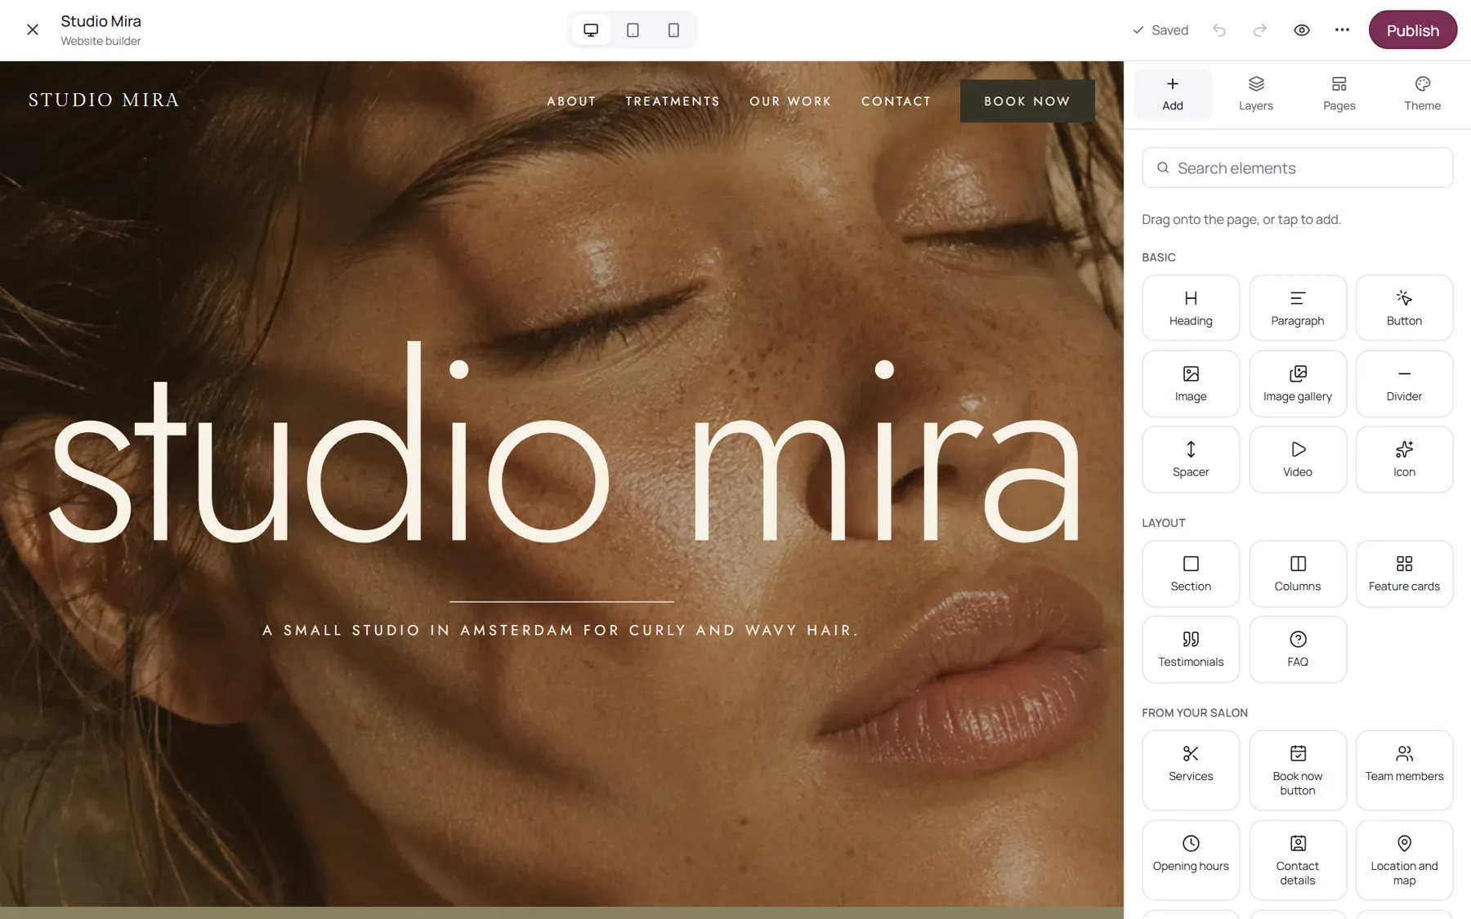The image size is (1471, 919).
Task: Insert a Video element
Action: (1297, 459)
